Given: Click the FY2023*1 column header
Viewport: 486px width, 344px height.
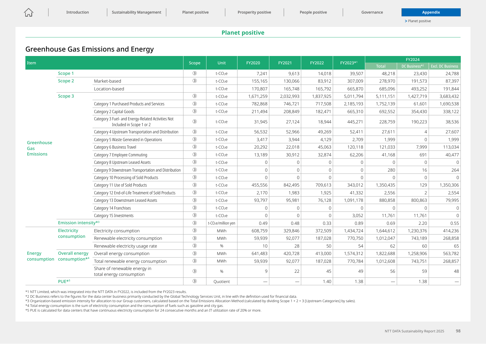Looking at the screenshot, I should pyautogui.click(x=349, y=63).
